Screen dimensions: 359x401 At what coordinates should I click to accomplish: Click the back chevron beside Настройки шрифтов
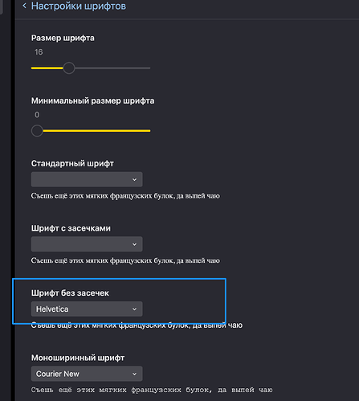pos(24,6)
